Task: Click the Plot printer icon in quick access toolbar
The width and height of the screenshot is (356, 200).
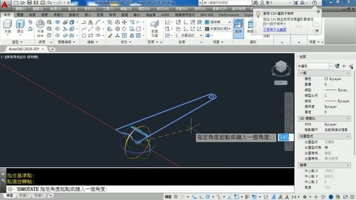Action: tap(43, 3)
